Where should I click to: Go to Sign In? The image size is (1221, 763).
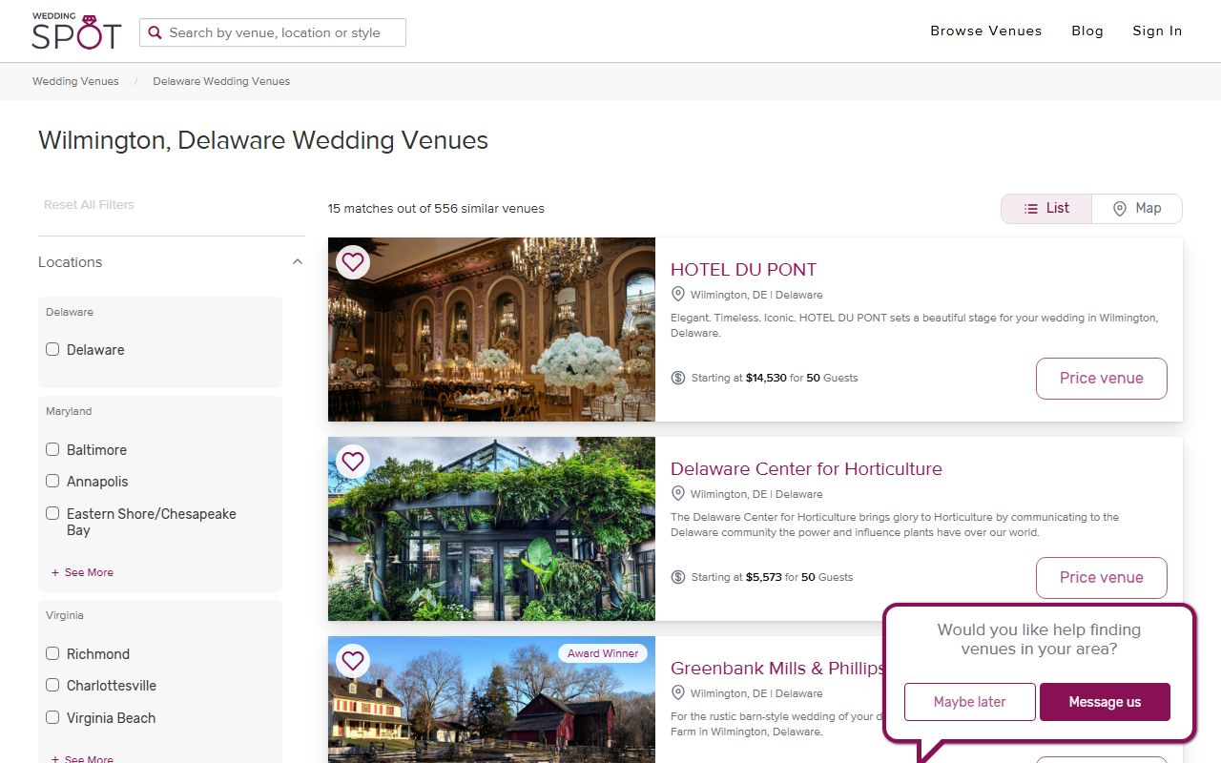pos(1157,31)
